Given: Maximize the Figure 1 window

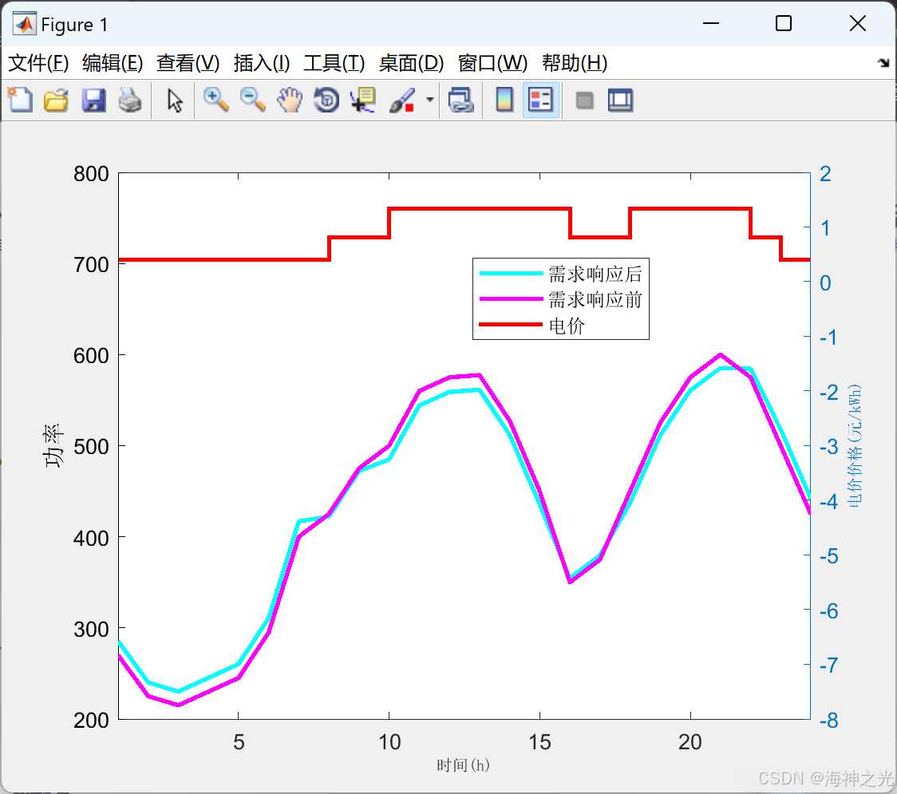Looking at the screenshot, I should (x=783, y=23).
